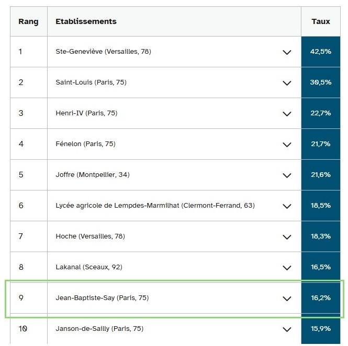Click the Rang column header
The width and height of the screenshot is (348, 346).
tap(28, 21)
